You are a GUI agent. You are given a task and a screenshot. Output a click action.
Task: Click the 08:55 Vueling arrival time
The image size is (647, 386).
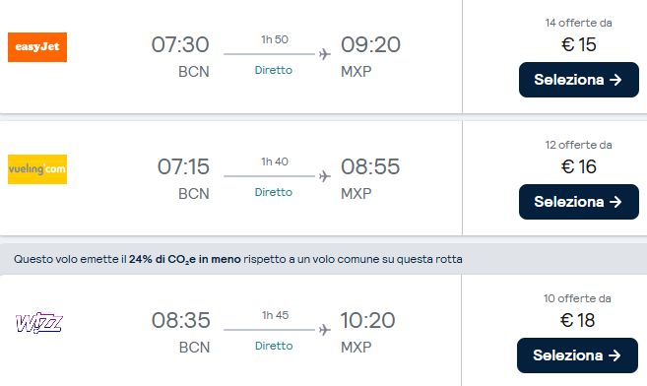coord(370,166)
